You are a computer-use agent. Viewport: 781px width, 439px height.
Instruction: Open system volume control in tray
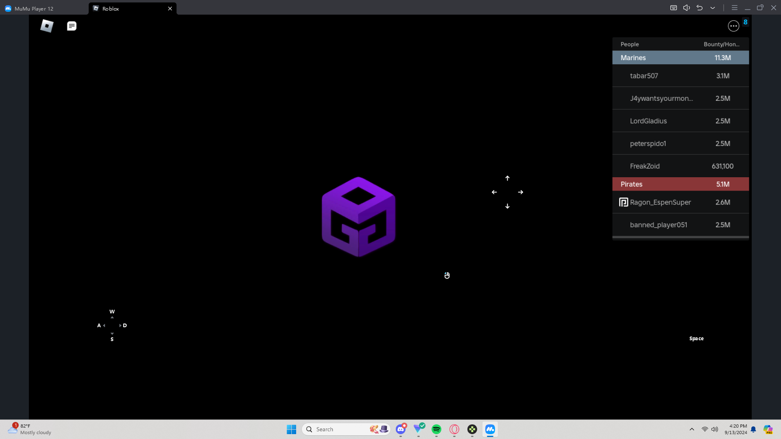coord(715,429)
